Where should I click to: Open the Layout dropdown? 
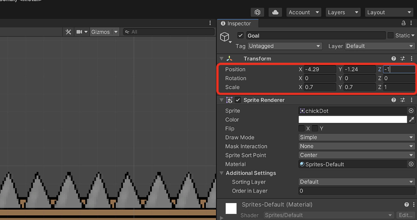pos(389,12)
